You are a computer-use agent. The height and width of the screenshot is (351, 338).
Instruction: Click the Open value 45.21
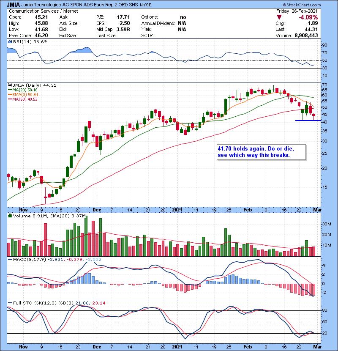click(x=41, y=17)
